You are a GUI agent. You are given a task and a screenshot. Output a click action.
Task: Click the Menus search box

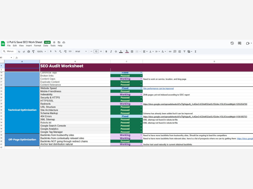pyautogui.click(x=9, y=51)
